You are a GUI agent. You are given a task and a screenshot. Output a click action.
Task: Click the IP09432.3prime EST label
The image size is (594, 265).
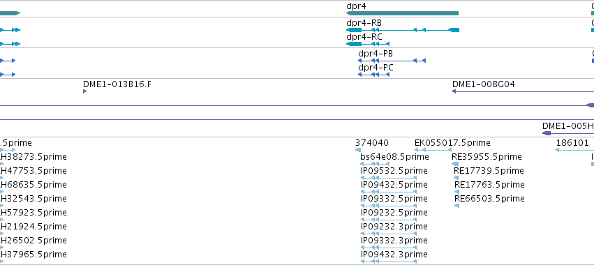pyautogui.click(x=394, y=255)
